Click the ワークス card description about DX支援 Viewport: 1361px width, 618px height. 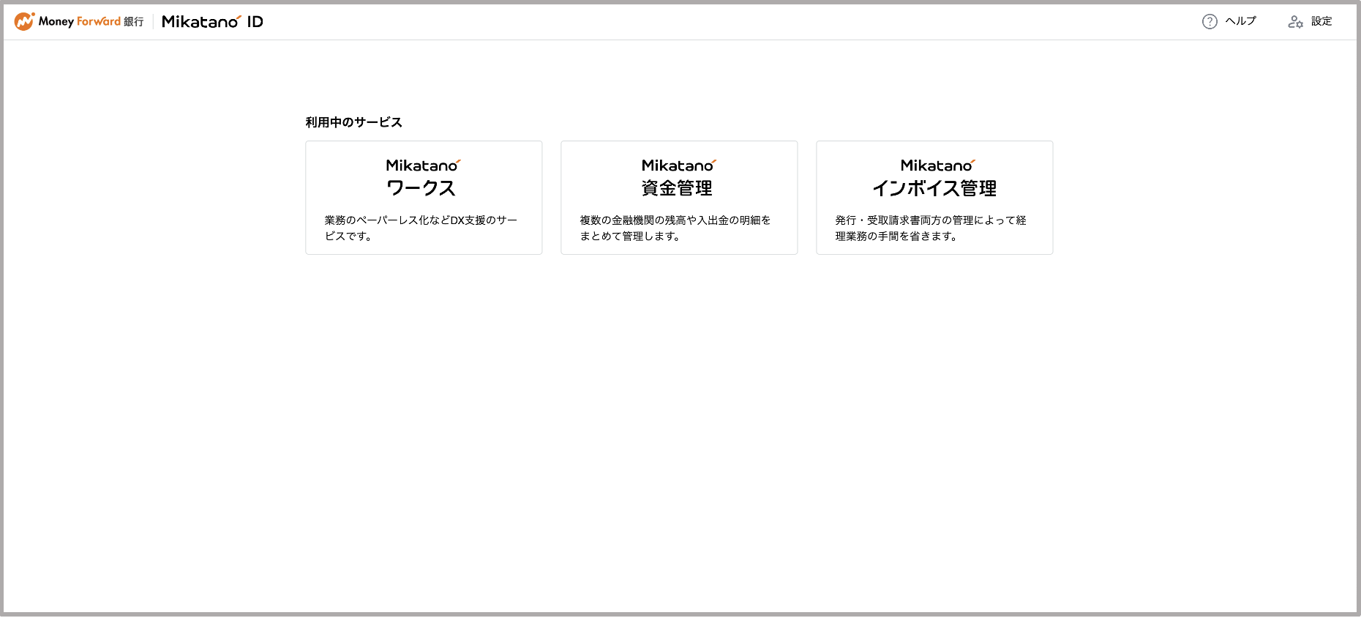pyautogui.click(x=421, y=228)
